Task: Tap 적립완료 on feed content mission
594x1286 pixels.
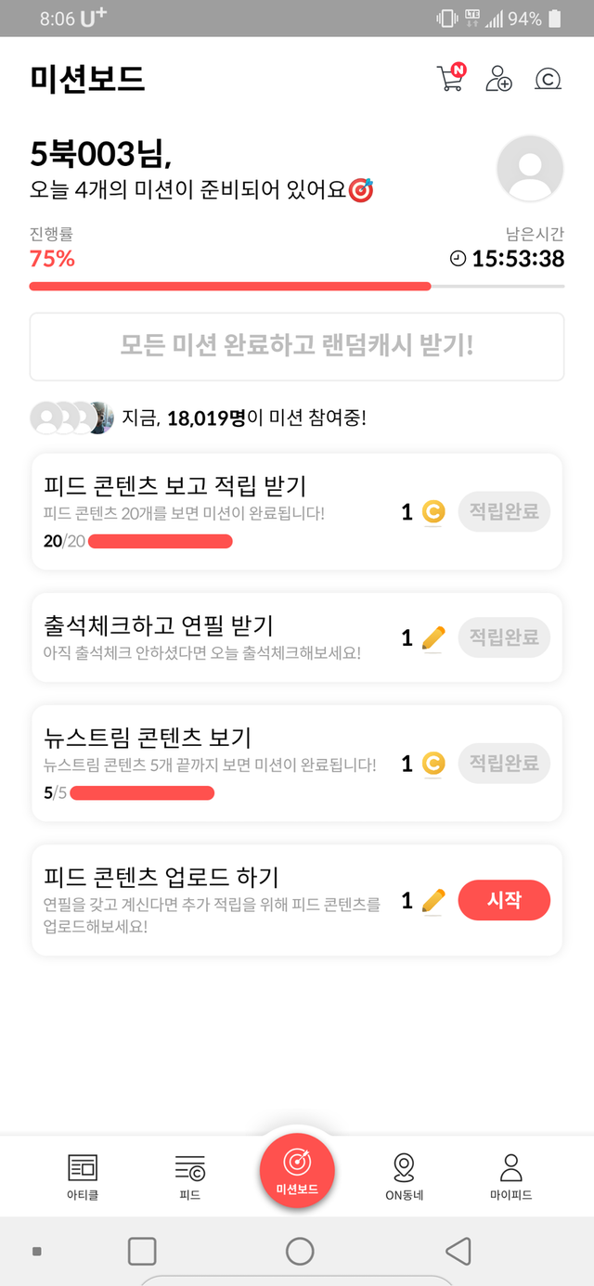Action: pos(504,511)
